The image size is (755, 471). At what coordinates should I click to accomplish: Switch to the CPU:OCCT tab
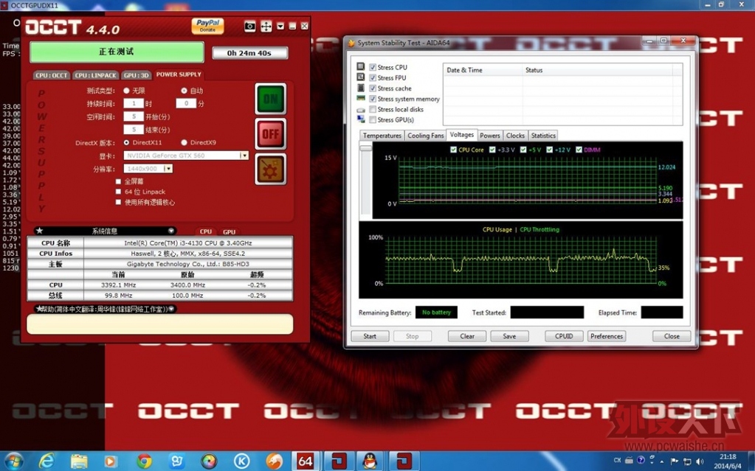click(x=52, y=75)
